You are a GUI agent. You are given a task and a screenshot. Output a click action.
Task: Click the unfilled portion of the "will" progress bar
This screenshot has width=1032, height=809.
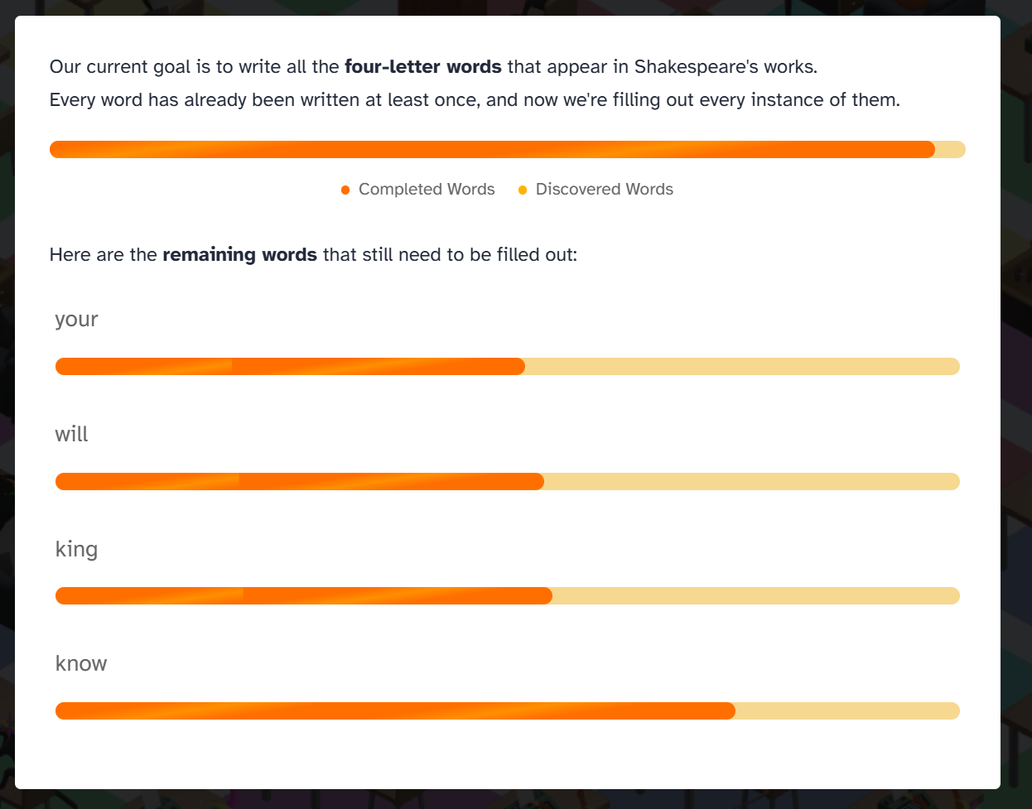751,482
